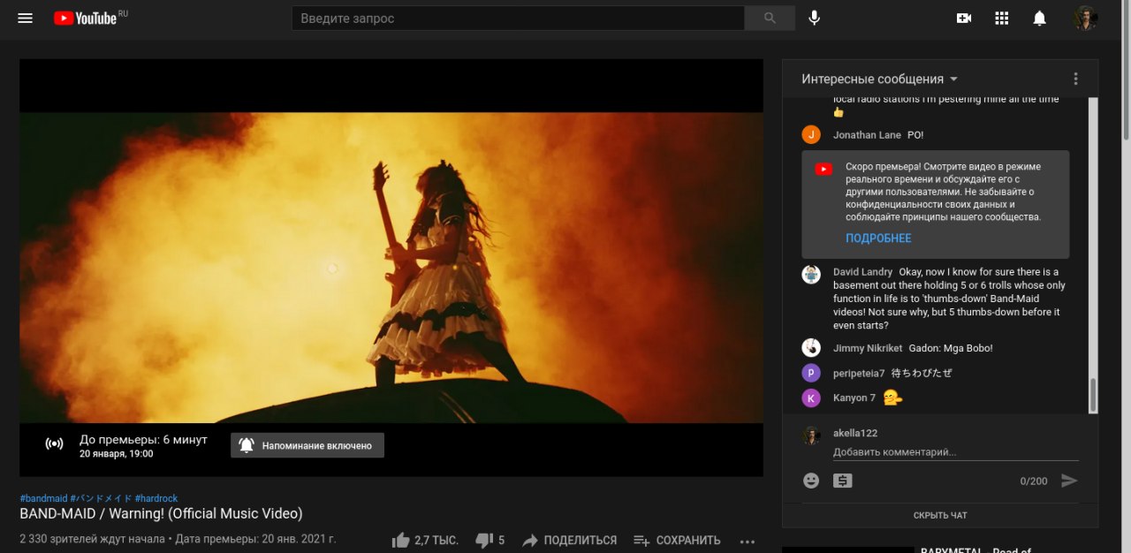
Task: Click username Kanyon 7 in chat
Action: coord(854,398)
